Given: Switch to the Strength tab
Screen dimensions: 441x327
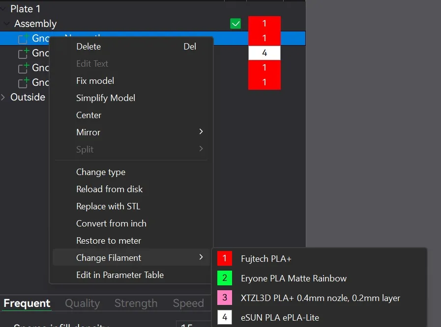Looking at the screenshot, I should tap(136, 303).
